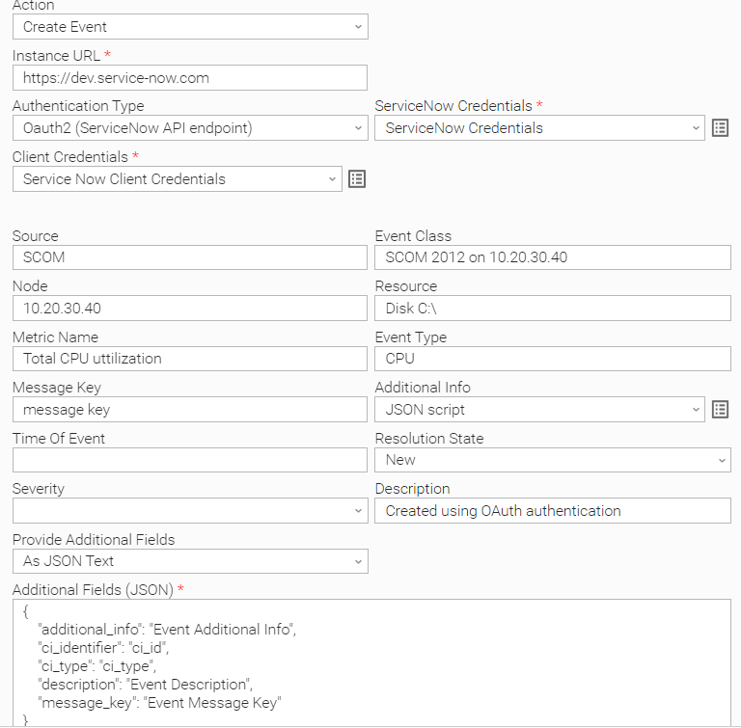Click the Resolution State label
The image size is (741, 728).
point(429,439)
